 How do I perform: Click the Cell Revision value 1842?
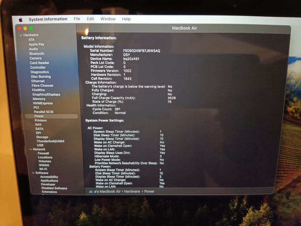point(128,79)
